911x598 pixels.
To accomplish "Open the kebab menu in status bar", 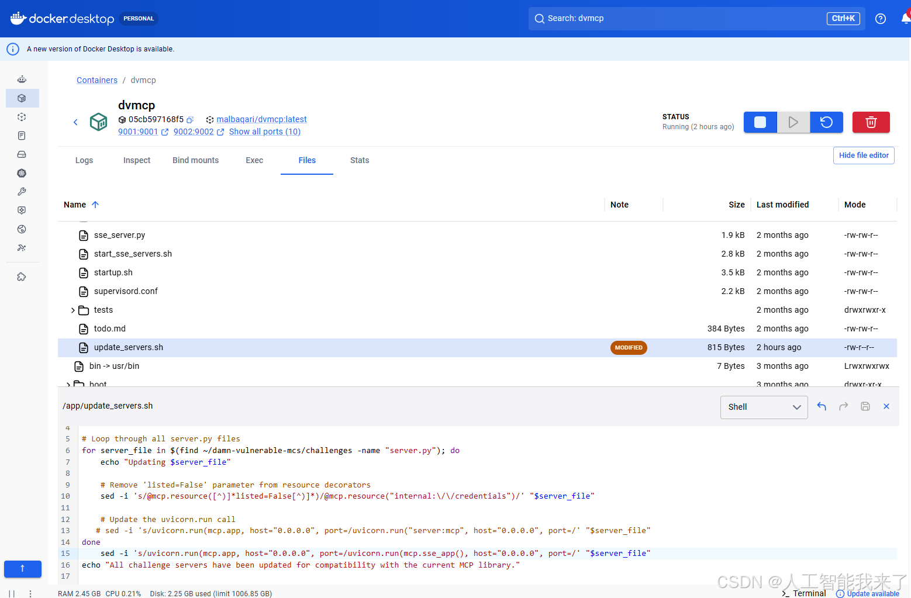I will [x=30, y=593].
